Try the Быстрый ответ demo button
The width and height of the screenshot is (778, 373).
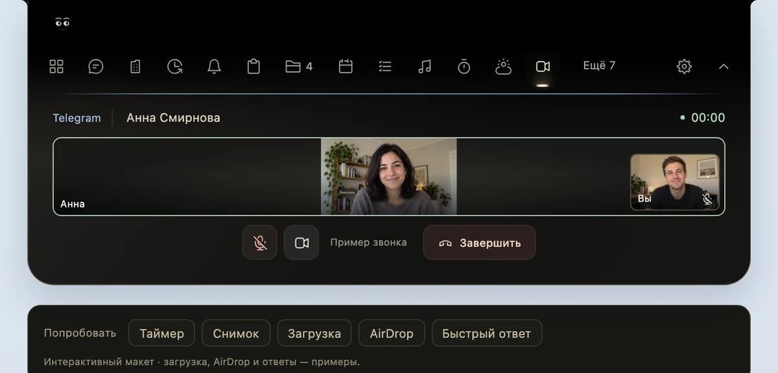point(486,333)
